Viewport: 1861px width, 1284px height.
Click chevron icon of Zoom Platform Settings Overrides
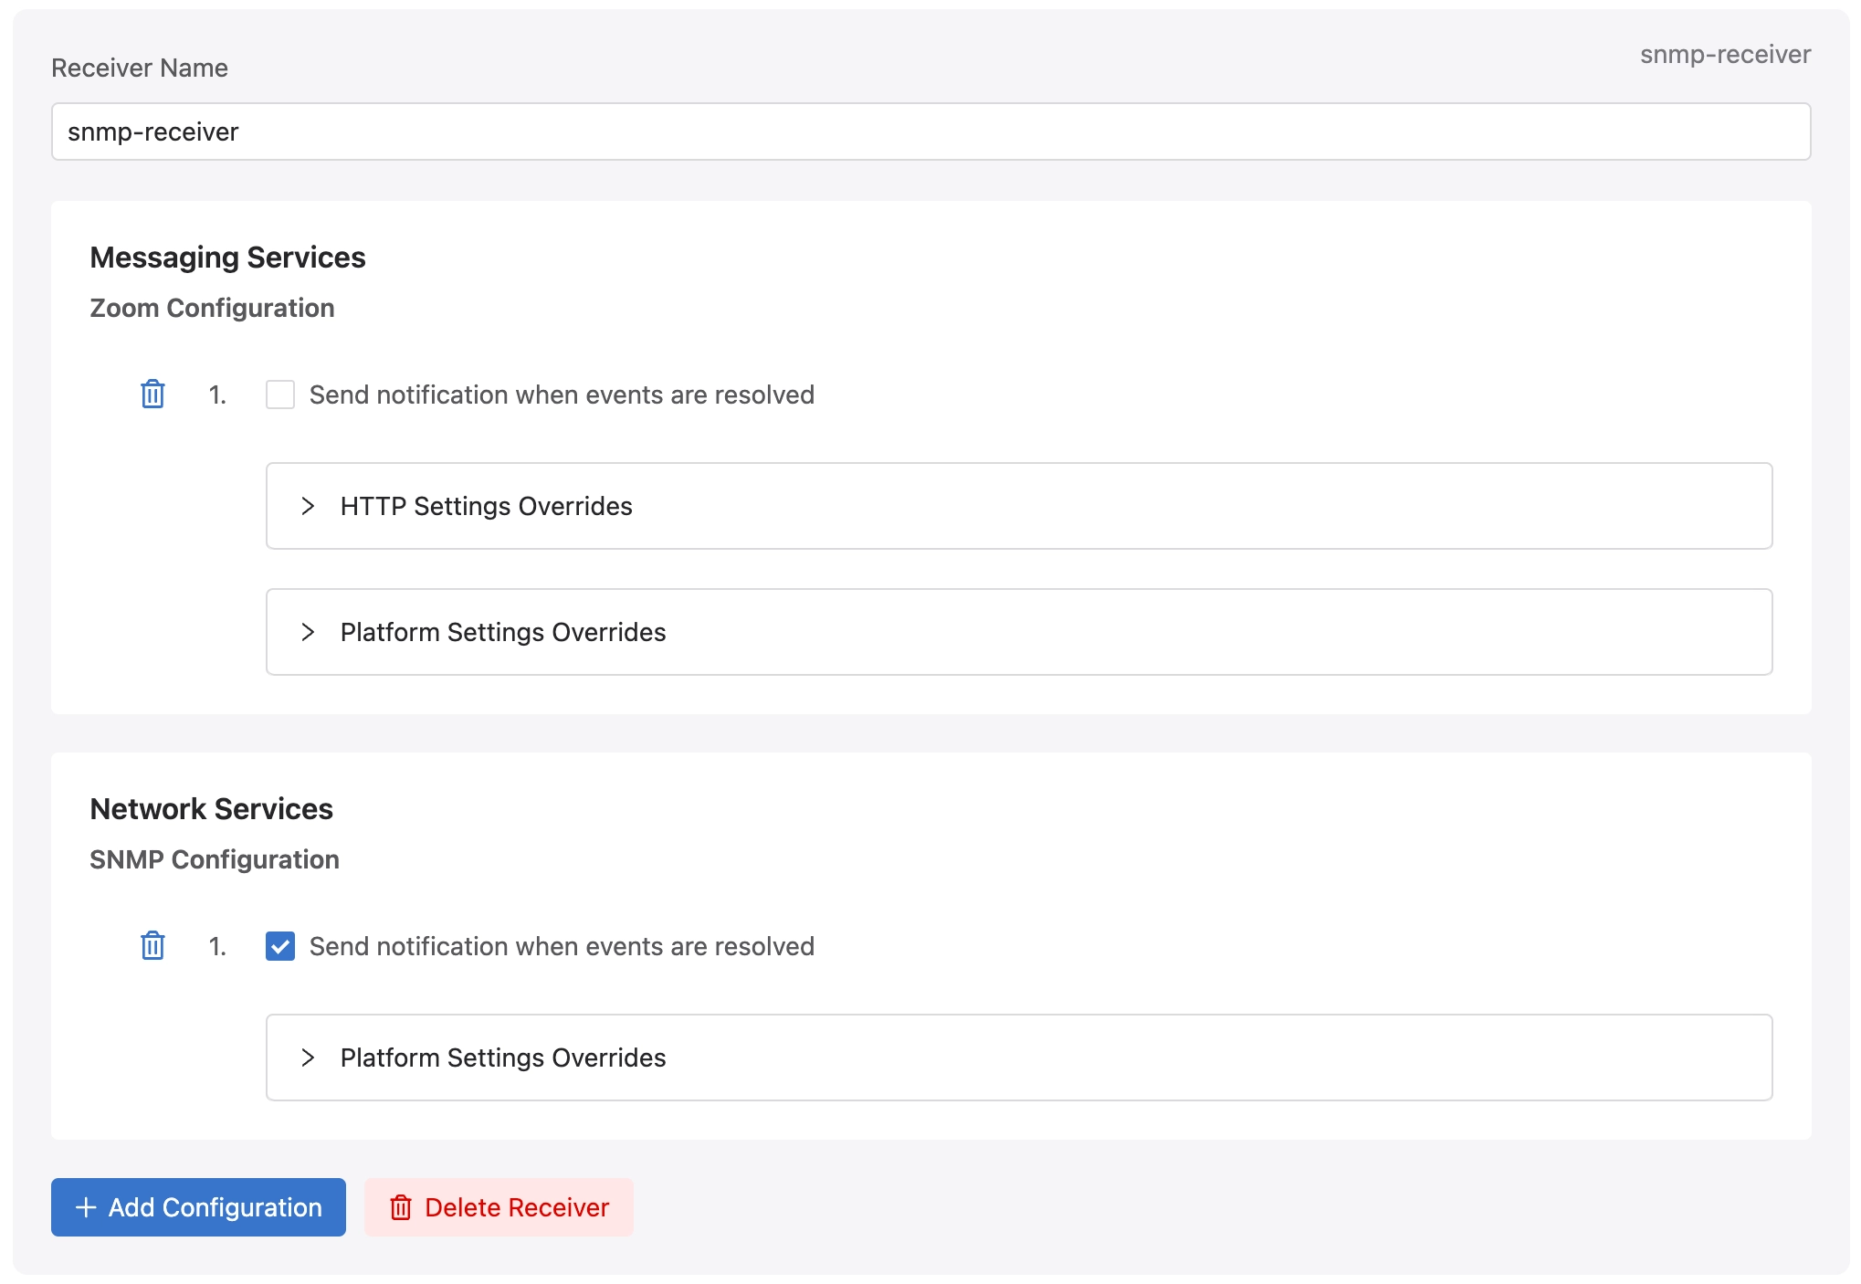click(308, 632)
